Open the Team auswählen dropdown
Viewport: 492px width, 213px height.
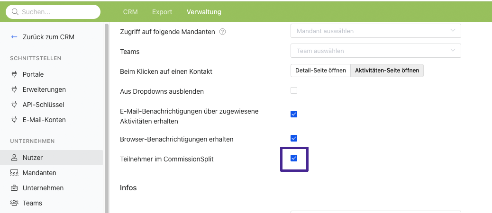[x=375, y=51]
